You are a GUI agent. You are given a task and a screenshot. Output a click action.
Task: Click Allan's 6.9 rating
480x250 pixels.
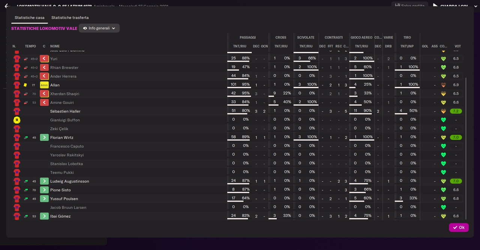coord(456,85)
